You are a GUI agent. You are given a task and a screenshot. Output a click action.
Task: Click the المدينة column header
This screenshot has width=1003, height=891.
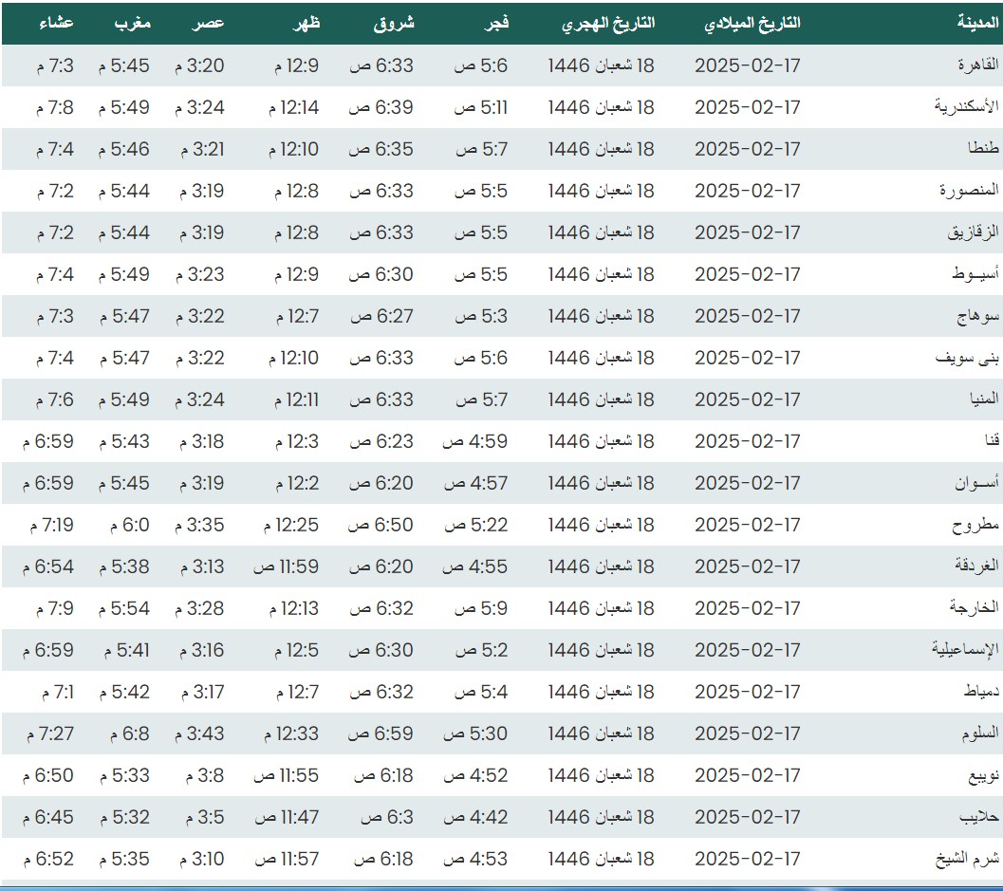point(976,24)
